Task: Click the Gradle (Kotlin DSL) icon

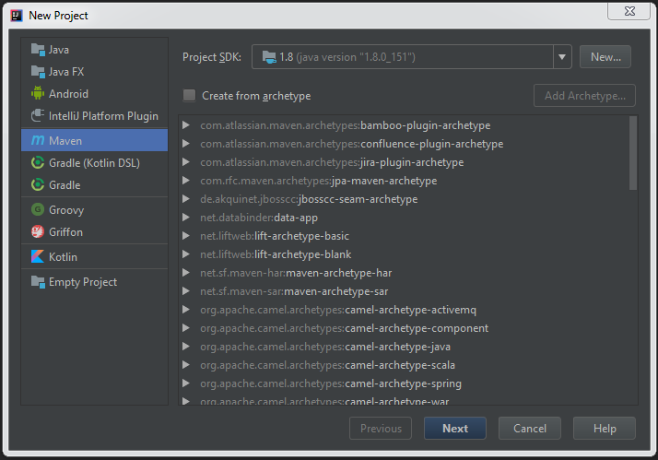Action: (x=38, y=162)
